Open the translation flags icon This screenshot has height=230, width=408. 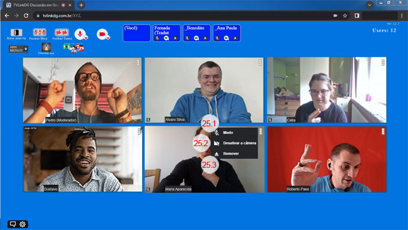[x=73, y=48]
